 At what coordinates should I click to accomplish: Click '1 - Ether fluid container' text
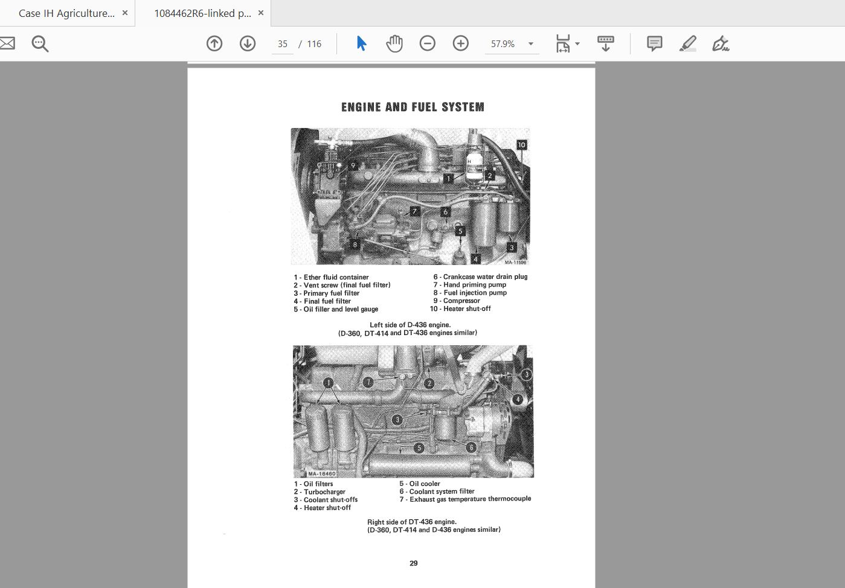[x=331, y=277]
